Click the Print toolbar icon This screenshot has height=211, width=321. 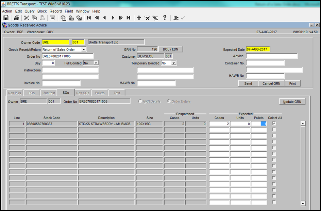click(16, 18)
